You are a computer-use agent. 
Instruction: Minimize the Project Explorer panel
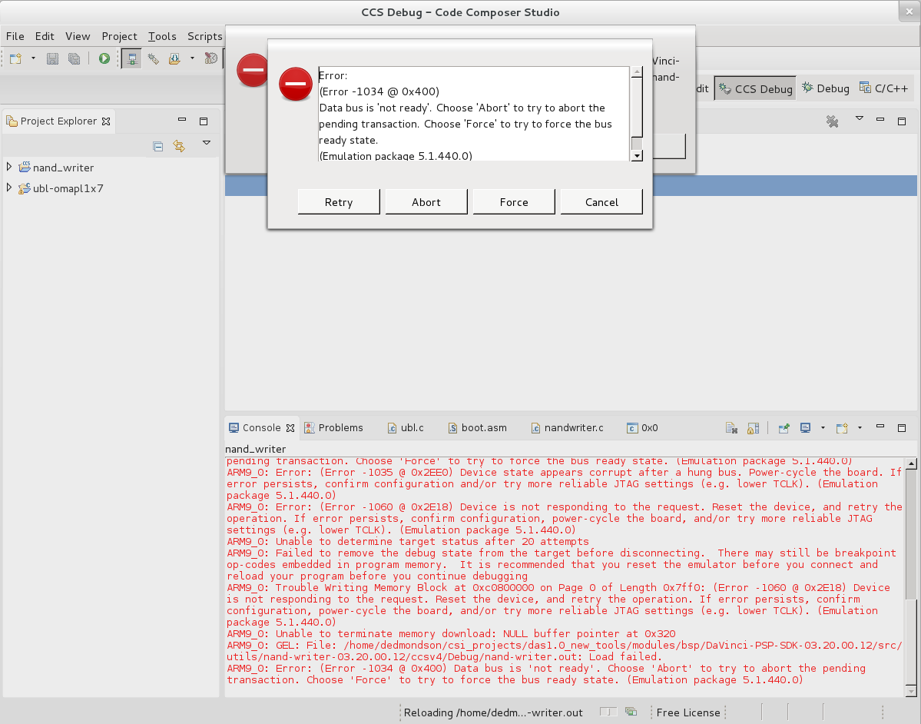point(182,119)
